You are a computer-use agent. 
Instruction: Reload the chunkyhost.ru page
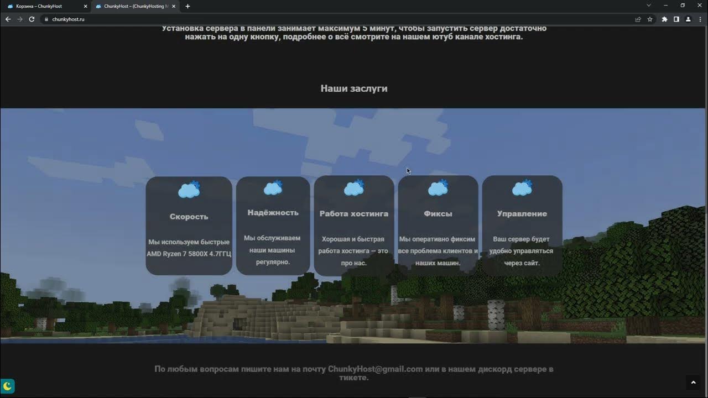coord(32,19)
